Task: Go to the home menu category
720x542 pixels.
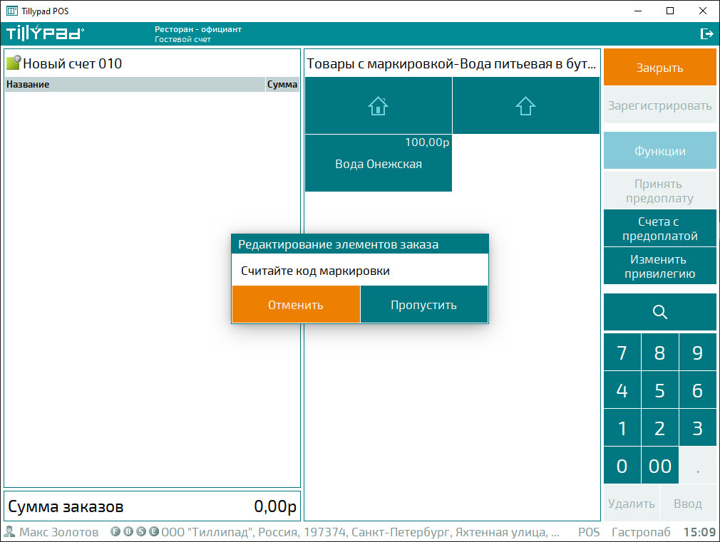Action: pyautogui.click(x=379, y=105)
